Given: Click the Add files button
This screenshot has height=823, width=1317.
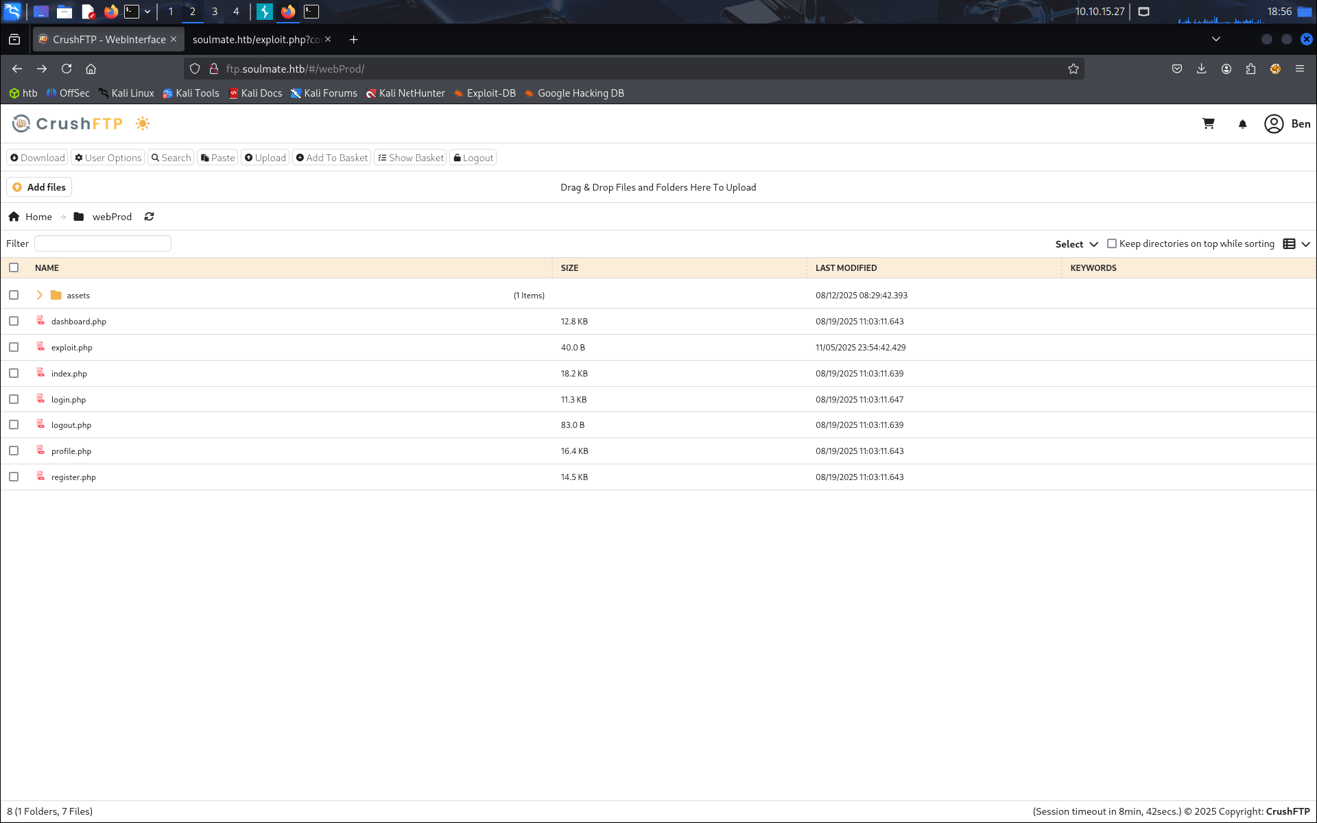Looking at the screenshot, I should point(39,187).
